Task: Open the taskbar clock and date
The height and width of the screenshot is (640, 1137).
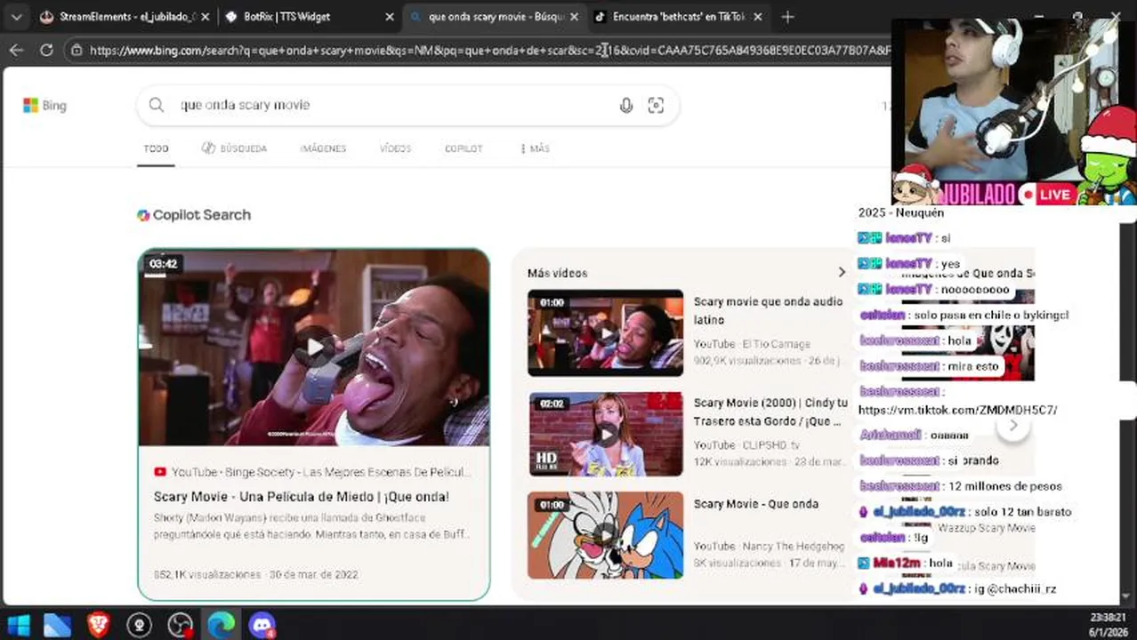Action: click(x=1108, y=624)
